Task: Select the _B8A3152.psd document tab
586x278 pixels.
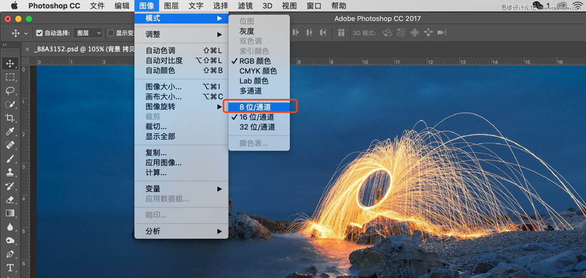Action: pyautogui.click(x=84, y=49)
